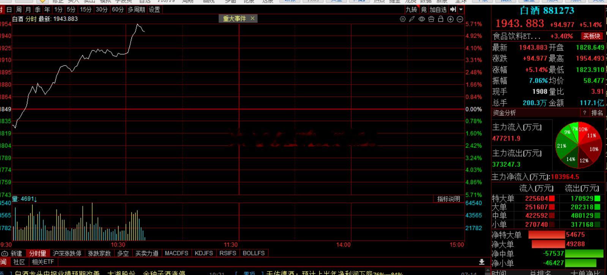Toggle the eye visibility icon above chart
This screenshot has height=275, width=607.
(x=421, y=19)
